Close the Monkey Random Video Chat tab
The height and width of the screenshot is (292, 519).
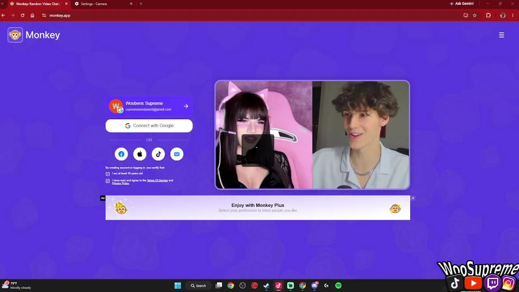pos(66,4)
